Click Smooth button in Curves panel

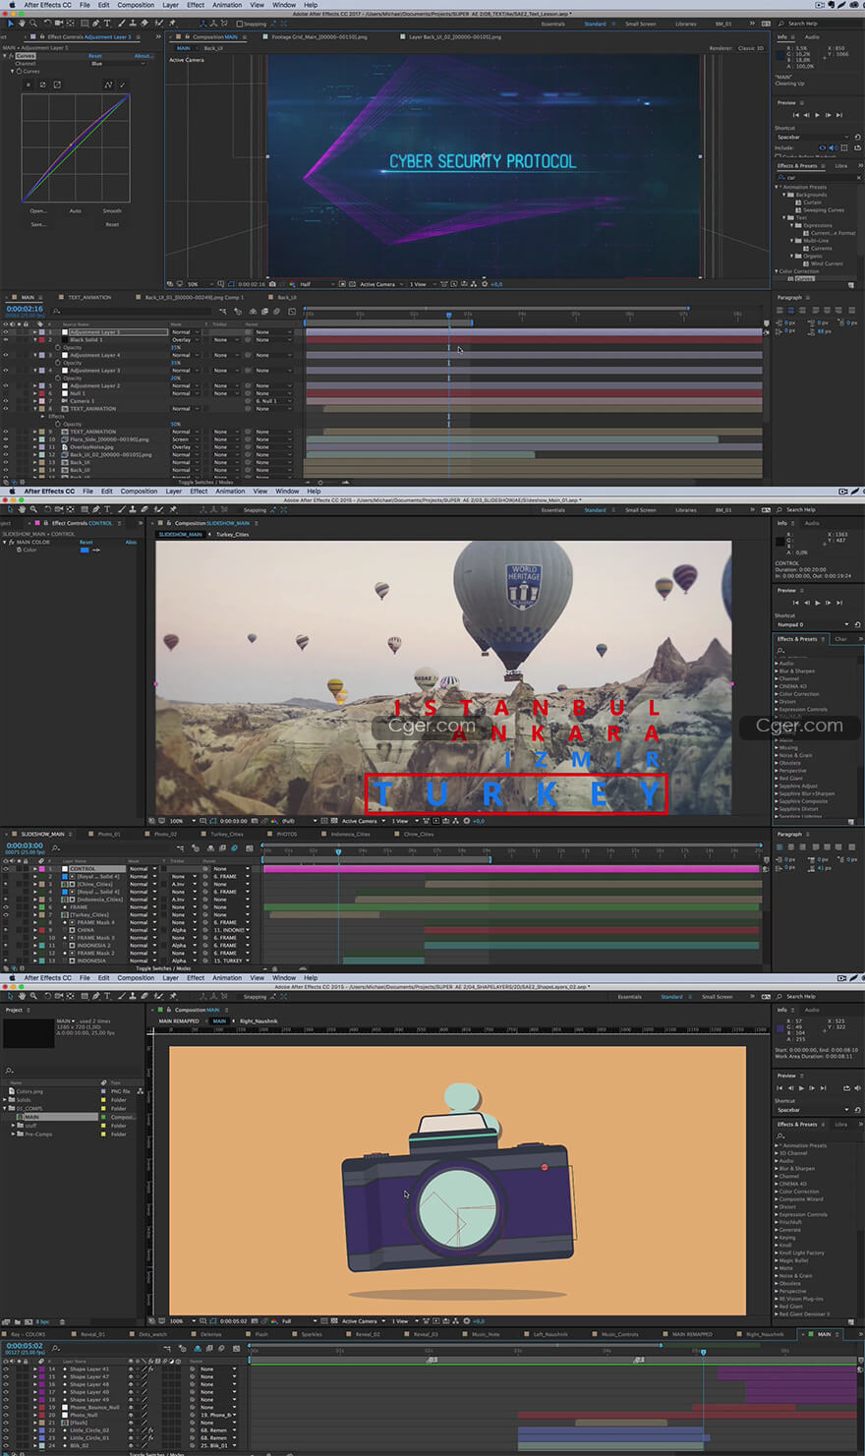click(112, 210)
